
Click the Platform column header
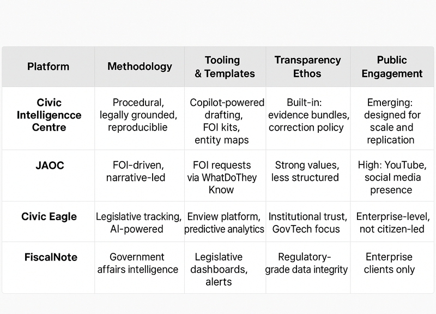click(x=48, y=67)
